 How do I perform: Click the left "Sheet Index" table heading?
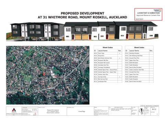tap(108, 47)
